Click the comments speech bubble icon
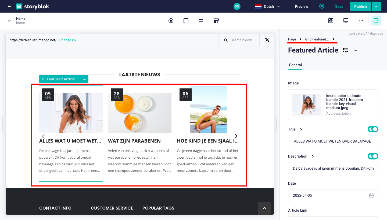Screen dimensions: 387x220 click(186, 21)
